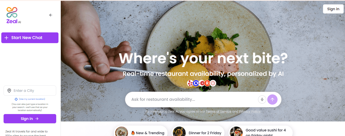Submit the query with the purple arrow button
Image resolution: width=345 pixels, height=136 pixels.
click(x=272, y=100)
